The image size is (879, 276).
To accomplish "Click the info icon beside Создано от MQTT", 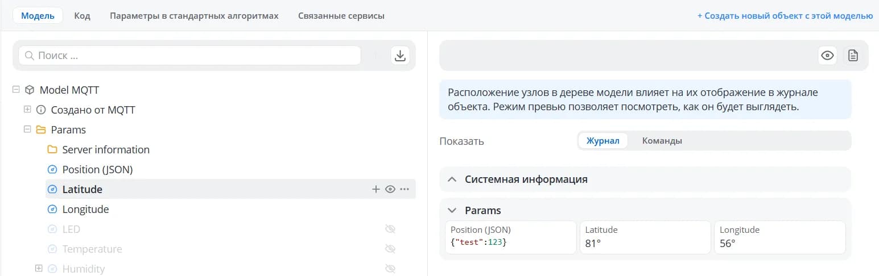I will point(41,110).
